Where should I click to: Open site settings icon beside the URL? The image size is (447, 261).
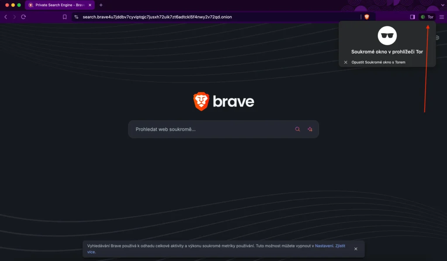tap(76, 17)
